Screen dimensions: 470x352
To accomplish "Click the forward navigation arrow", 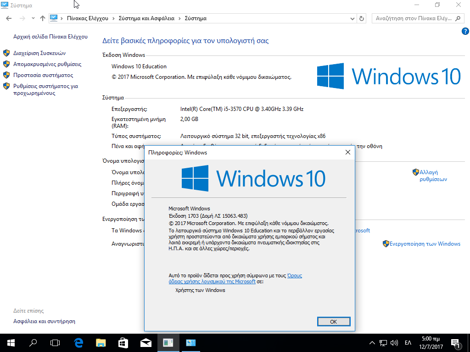I will click(x=22, y=18).
